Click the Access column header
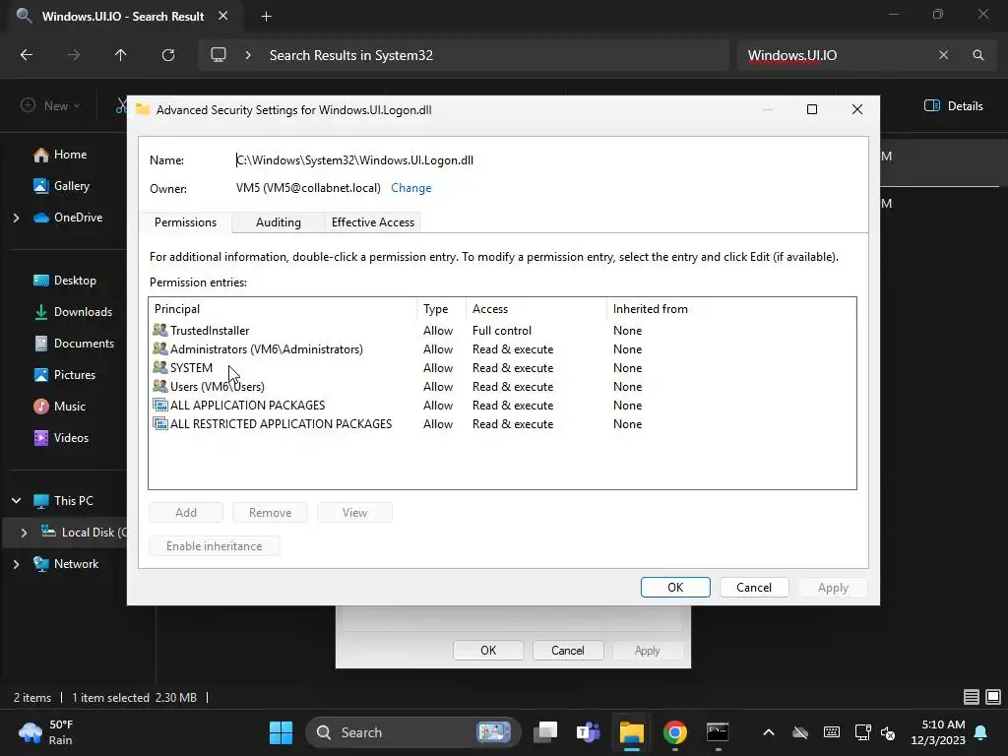 click(x=535, y=309)
